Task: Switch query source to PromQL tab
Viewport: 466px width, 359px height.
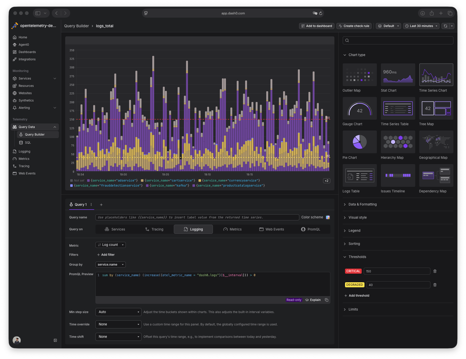Action: (310, 229)
